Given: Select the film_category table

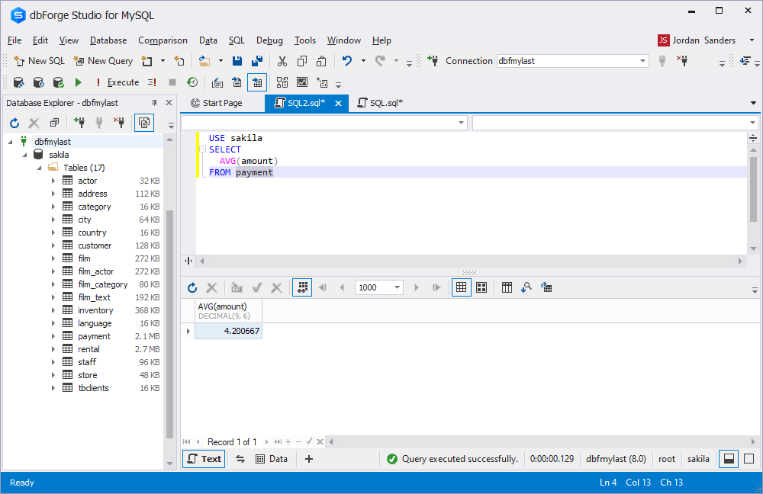Looking at the screenshot, I should pos(103,284).
